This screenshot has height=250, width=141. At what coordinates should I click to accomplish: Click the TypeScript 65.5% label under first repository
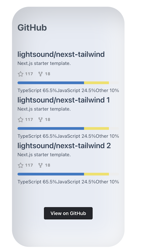point(37,90)
